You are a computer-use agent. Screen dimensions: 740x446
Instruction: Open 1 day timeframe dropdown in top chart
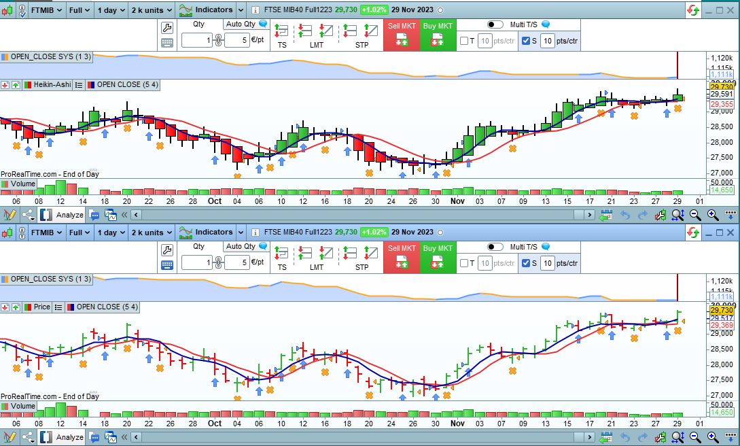111,10
